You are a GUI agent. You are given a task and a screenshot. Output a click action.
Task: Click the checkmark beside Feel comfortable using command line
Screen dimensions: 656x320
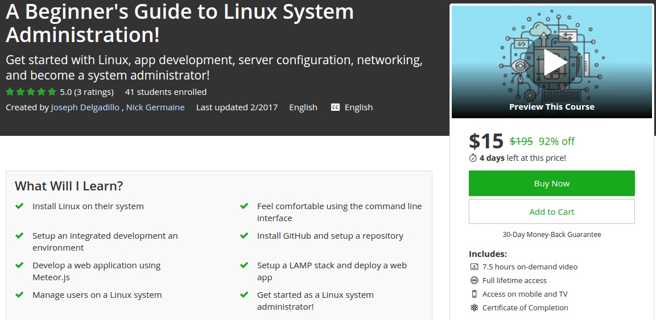(244, 206)
